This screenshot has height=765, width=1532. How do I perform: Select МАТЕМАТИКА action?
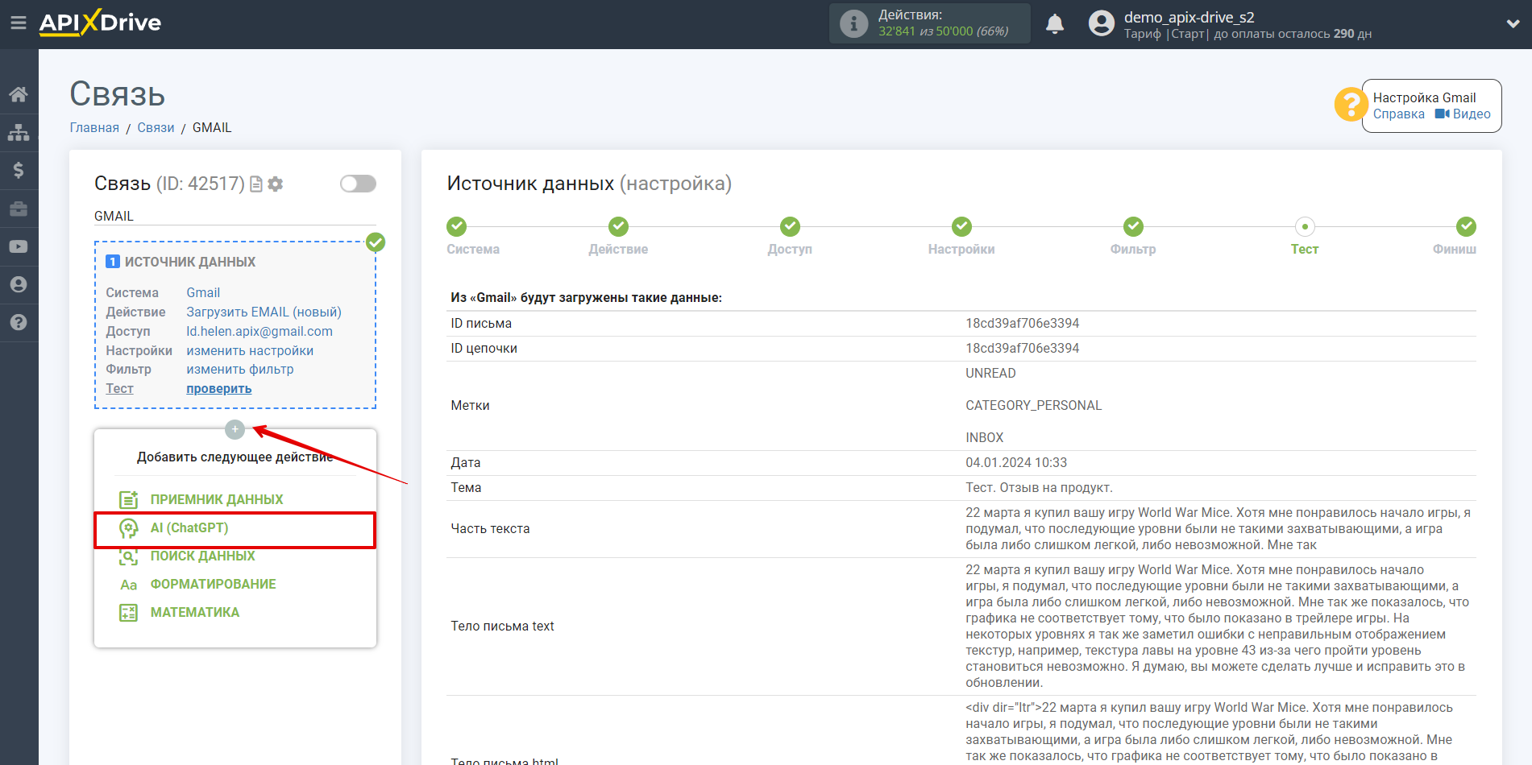coord(195,613)
